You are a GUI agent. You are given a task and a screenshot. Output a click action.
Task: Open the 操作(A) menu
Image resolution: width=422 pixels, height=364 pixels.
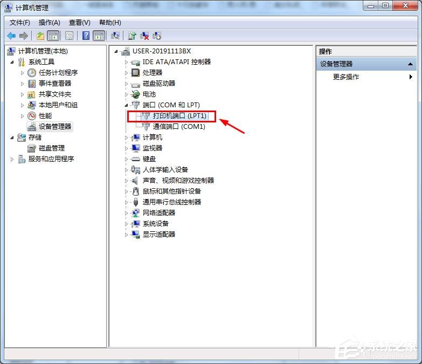point(49,23)
